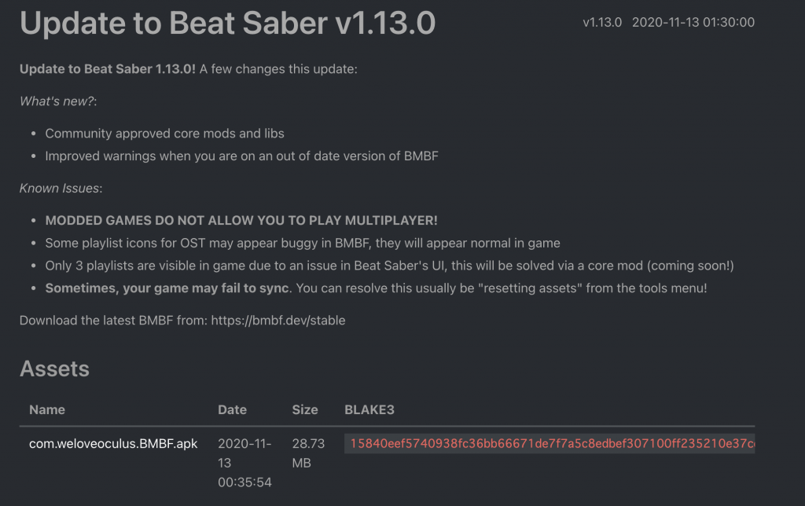Viewport: 805px width, 506px height.
Task: Click the 28.73 MB file size cell
Action: pyautogui.click(x=308, y=453)
